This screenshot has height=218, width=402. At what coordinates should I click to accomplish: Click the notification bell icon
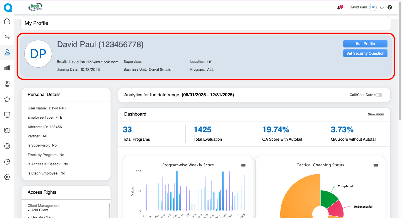[x=339, y=8]
